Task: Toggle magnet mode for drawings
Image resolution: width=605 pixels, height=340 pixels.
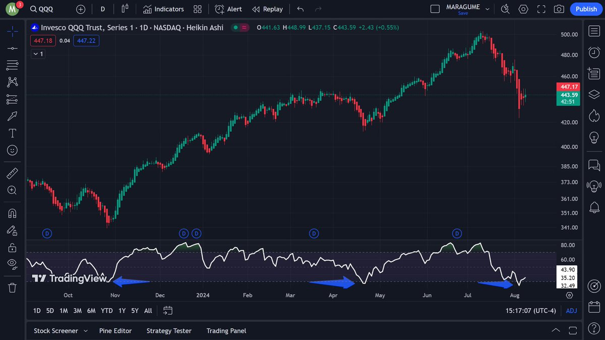Action: point(13,214)
